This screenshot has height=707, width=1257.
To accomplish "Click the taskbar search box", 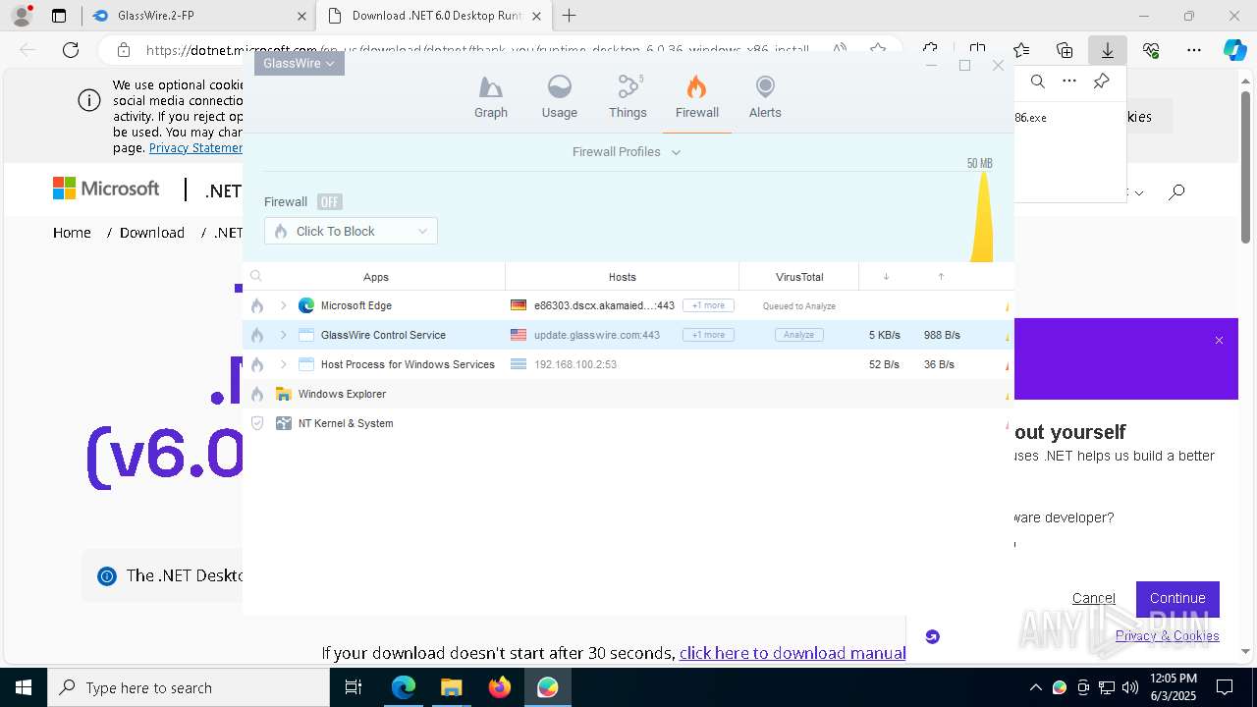I will pos(189,687).
